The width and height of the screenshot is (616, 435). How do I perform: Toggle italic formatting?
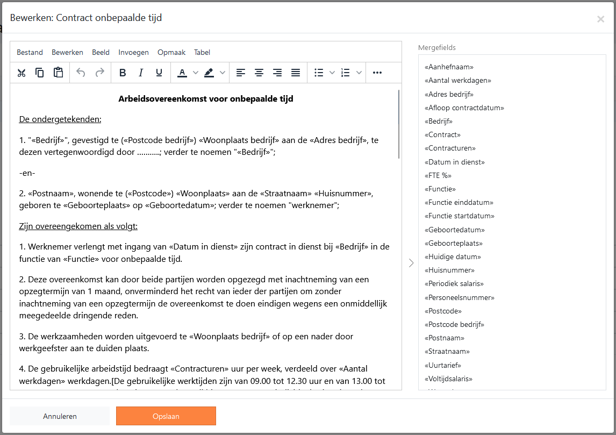tap(141, 73)
